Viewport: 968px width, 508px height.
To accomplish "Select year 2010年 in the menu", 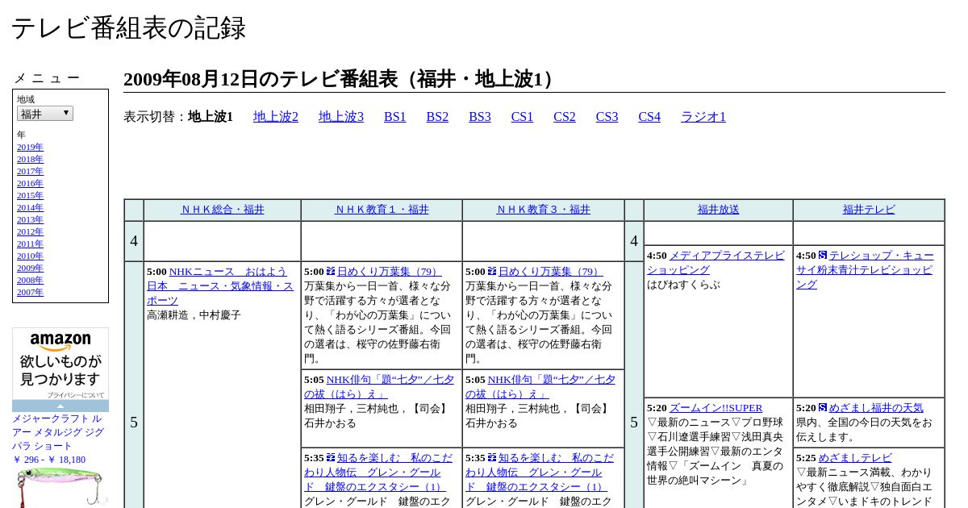I will [30, 256].
